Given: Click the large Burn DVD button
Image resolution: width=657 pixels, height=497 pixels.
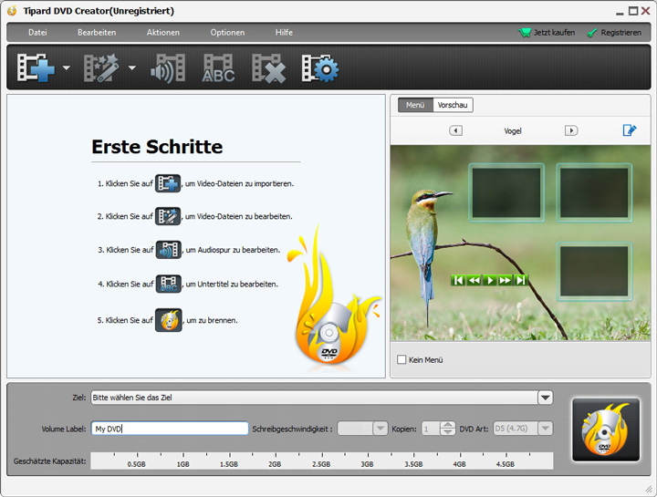Looking at the screenshot, I should [x=606, y=430].
